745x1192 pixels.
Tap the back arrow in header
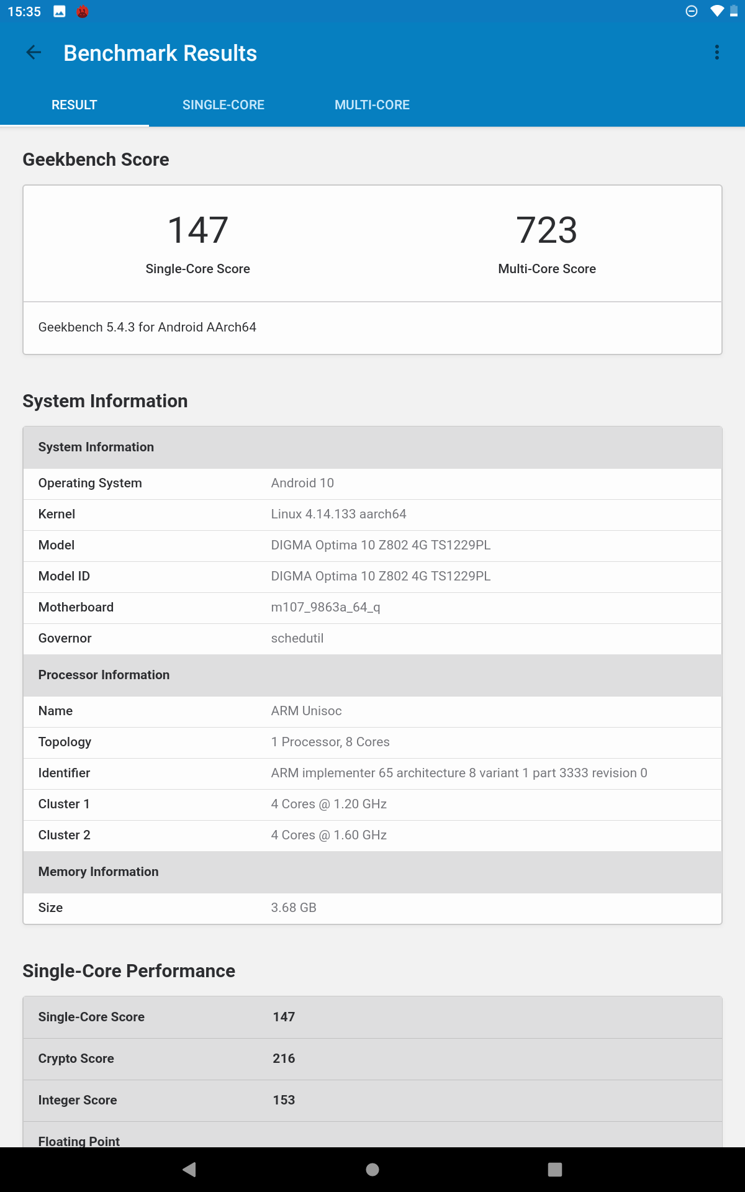[34, 53]
